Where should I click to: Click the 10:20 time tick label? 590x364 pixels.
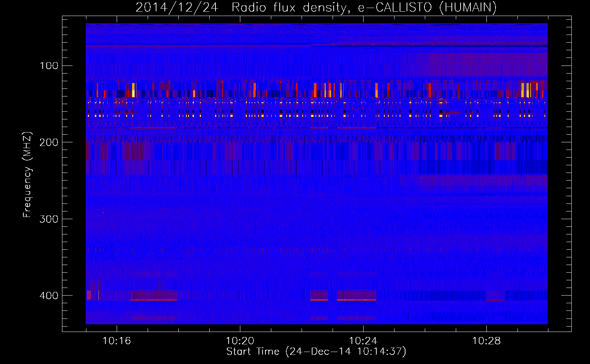point(240,341)
